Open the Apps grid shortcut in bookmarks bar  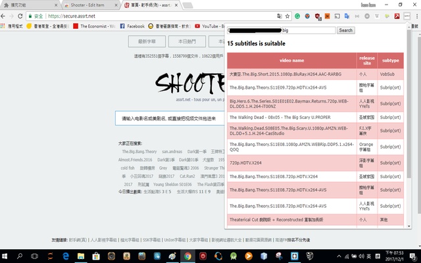[x=3, y=26]
